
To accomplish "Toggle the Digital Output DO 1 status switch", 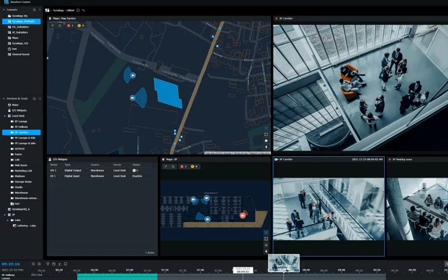I will [135, 170].
